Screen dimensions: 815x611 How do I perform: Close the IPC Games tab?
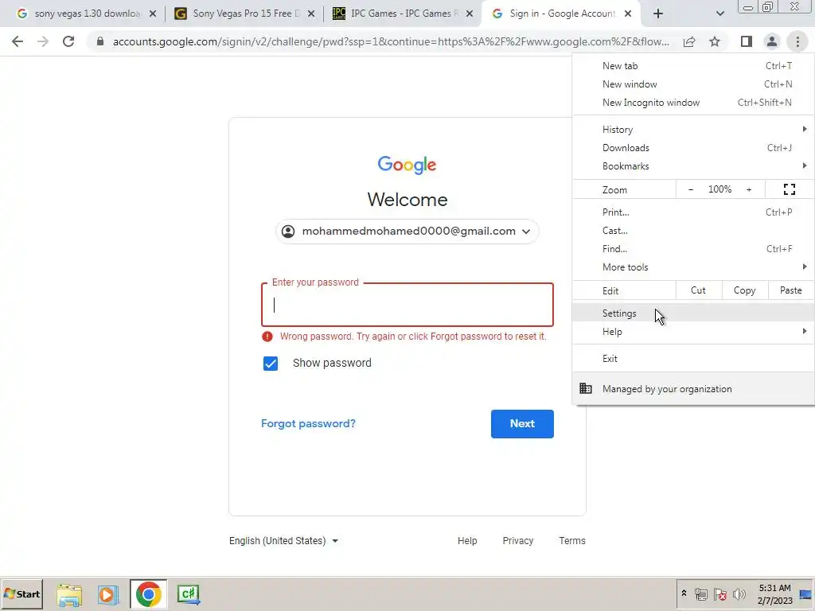[x=470, y=14]
